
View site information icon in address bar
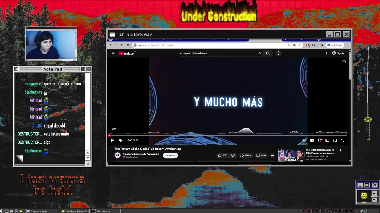[x=135, y=45]
